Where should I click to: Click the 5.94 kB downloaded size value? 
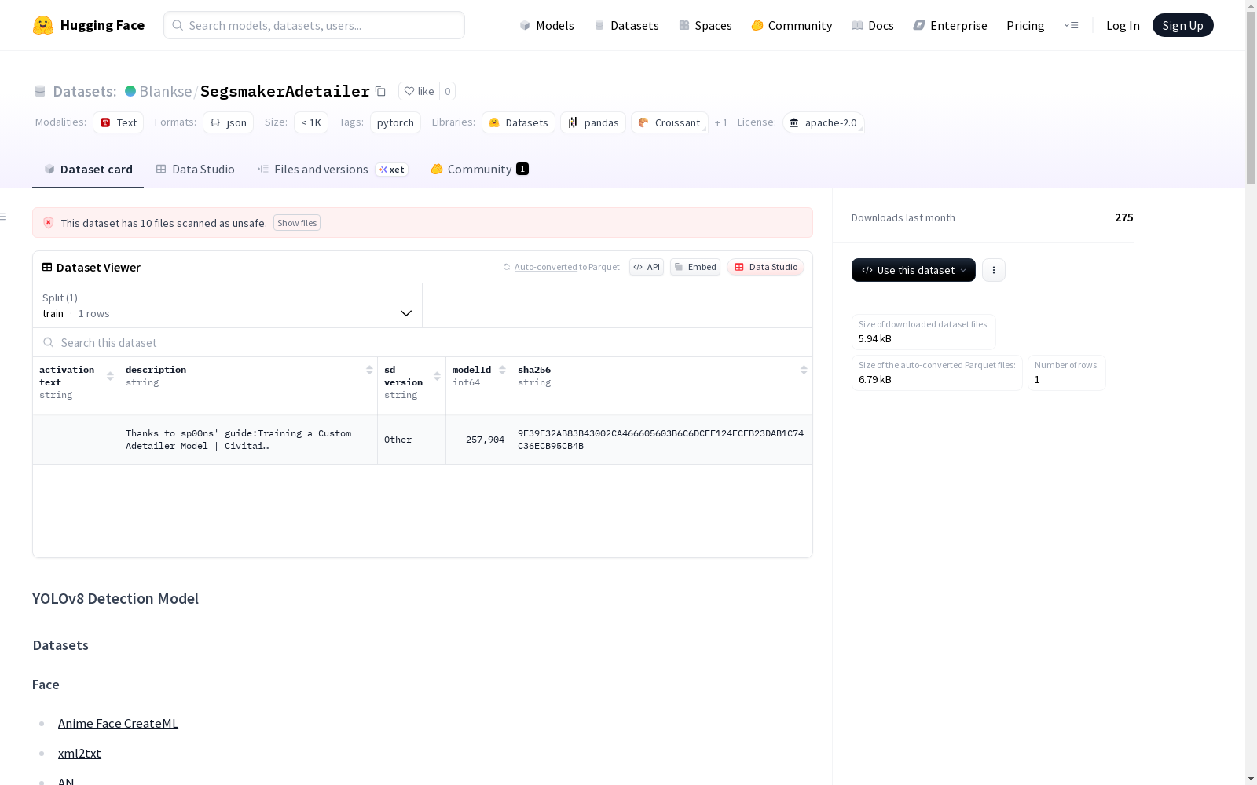click(875, 338)
